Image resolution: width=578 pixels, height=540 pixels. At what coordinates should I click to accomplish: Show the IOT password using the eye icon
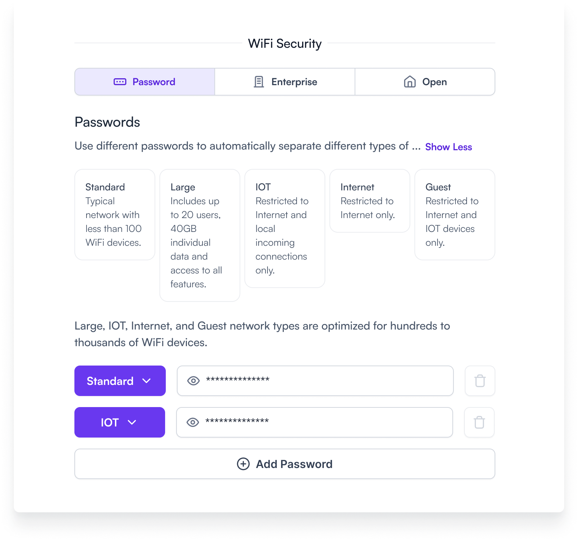click(x=193, y=422)
